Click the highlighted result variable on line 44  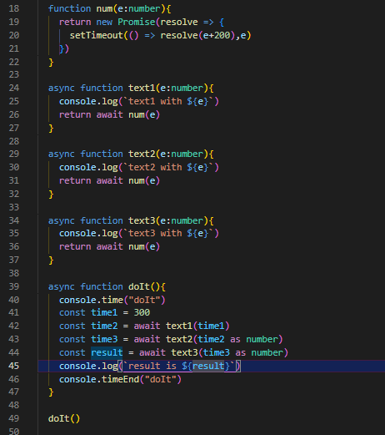107,352
